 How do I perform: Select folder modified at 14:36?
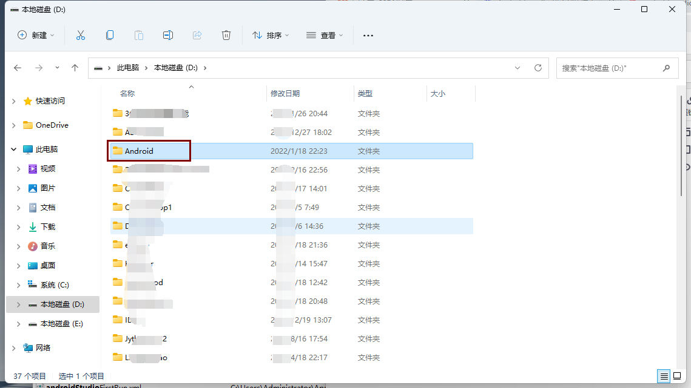292,226
